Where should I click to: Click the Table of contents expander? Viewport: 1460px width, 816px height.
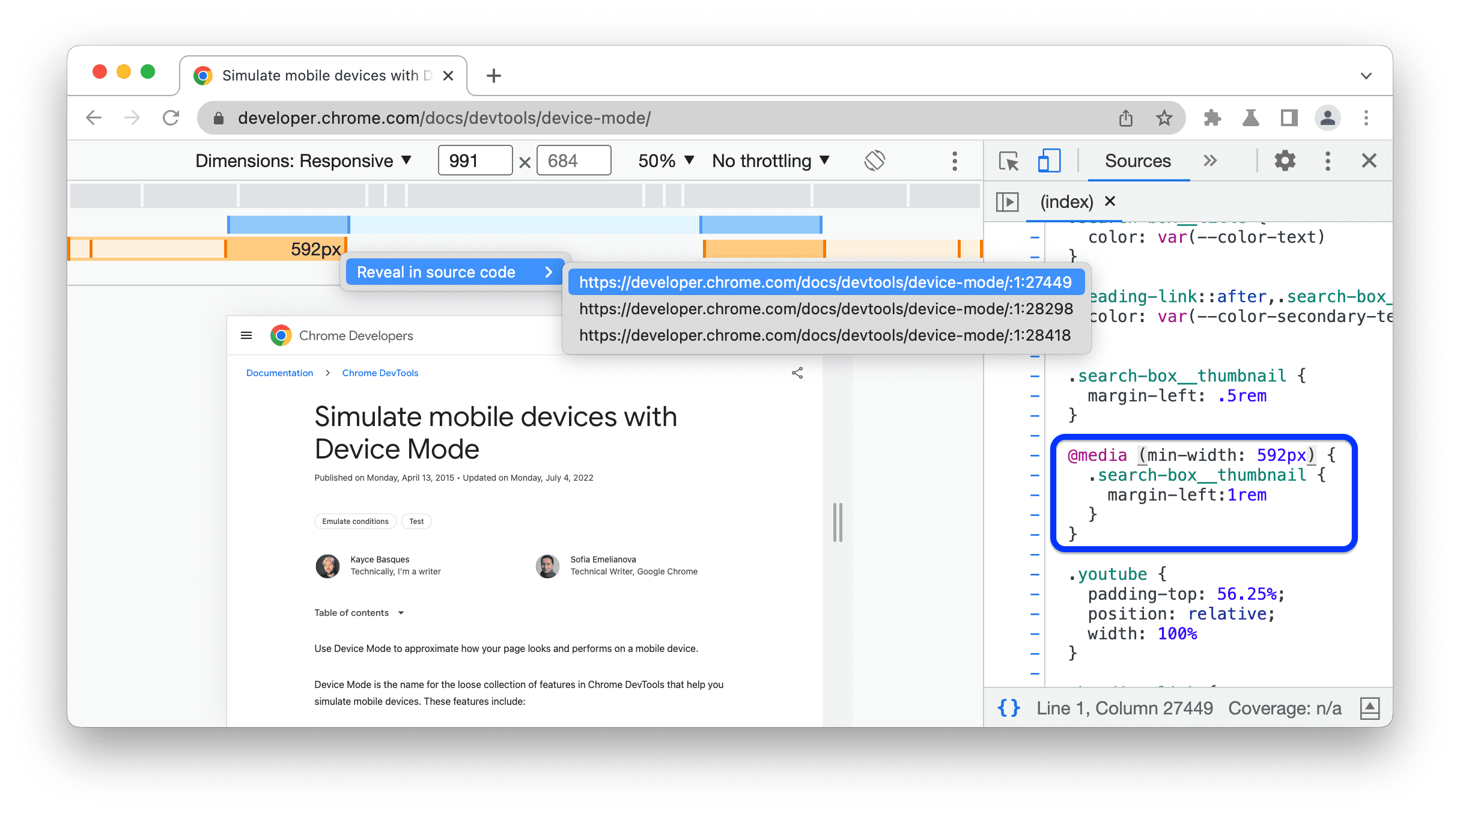[x=401, y=612]
